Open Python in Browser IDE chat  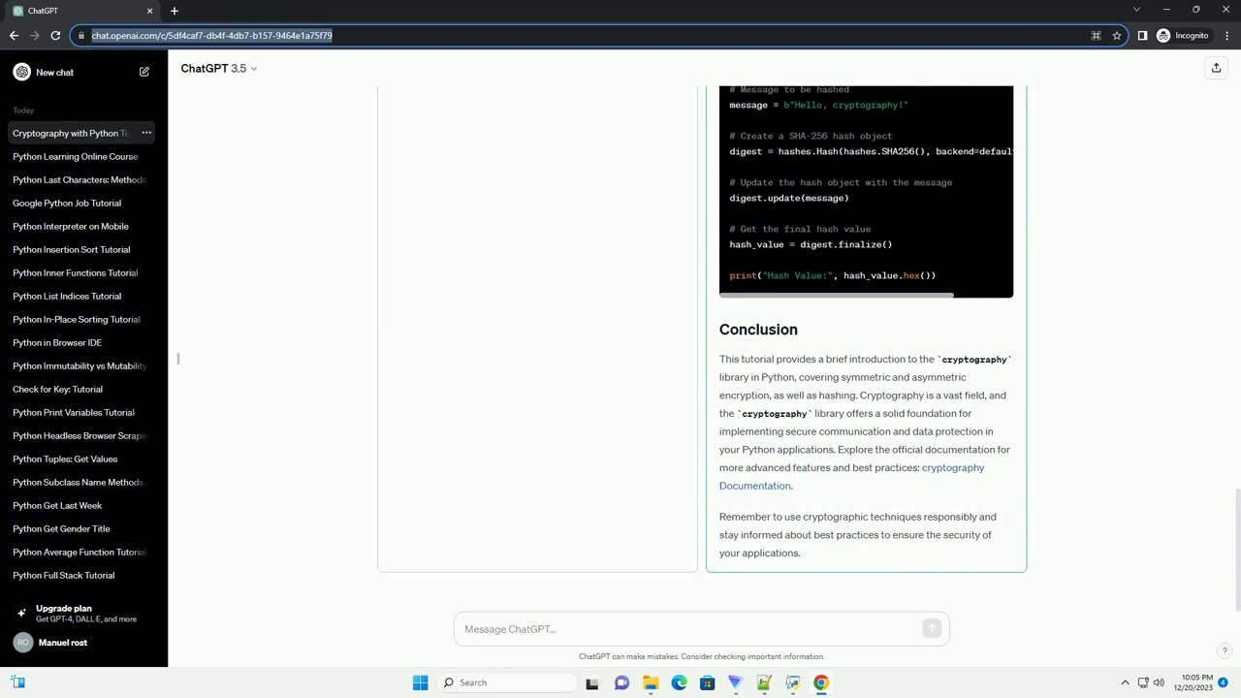pos(56,342)
